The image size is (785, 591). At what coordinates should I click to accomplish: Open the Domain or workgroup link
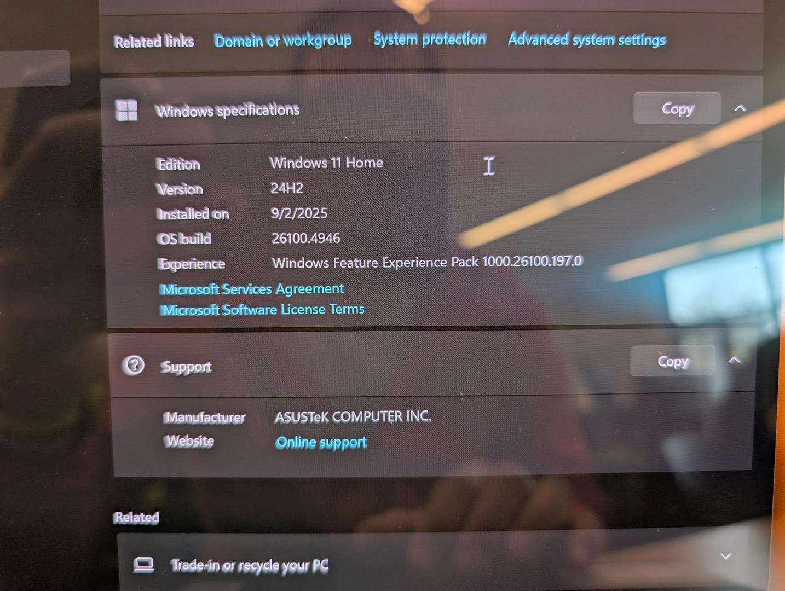pos(282,40)
